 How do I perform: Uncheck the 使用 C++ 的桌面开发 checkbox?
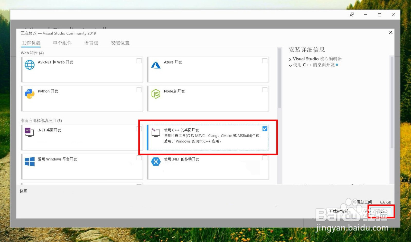[265, 129]
